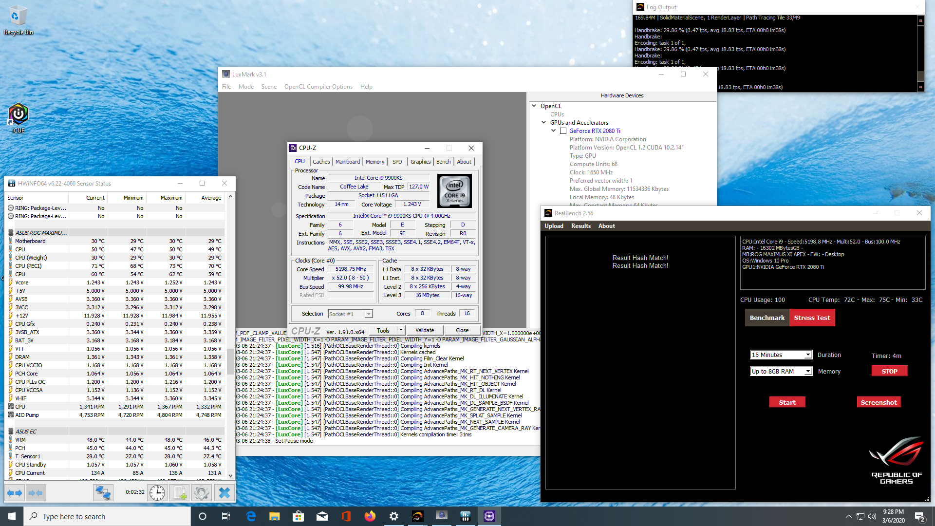Launch Firefox from taskbar

(370, 516)
